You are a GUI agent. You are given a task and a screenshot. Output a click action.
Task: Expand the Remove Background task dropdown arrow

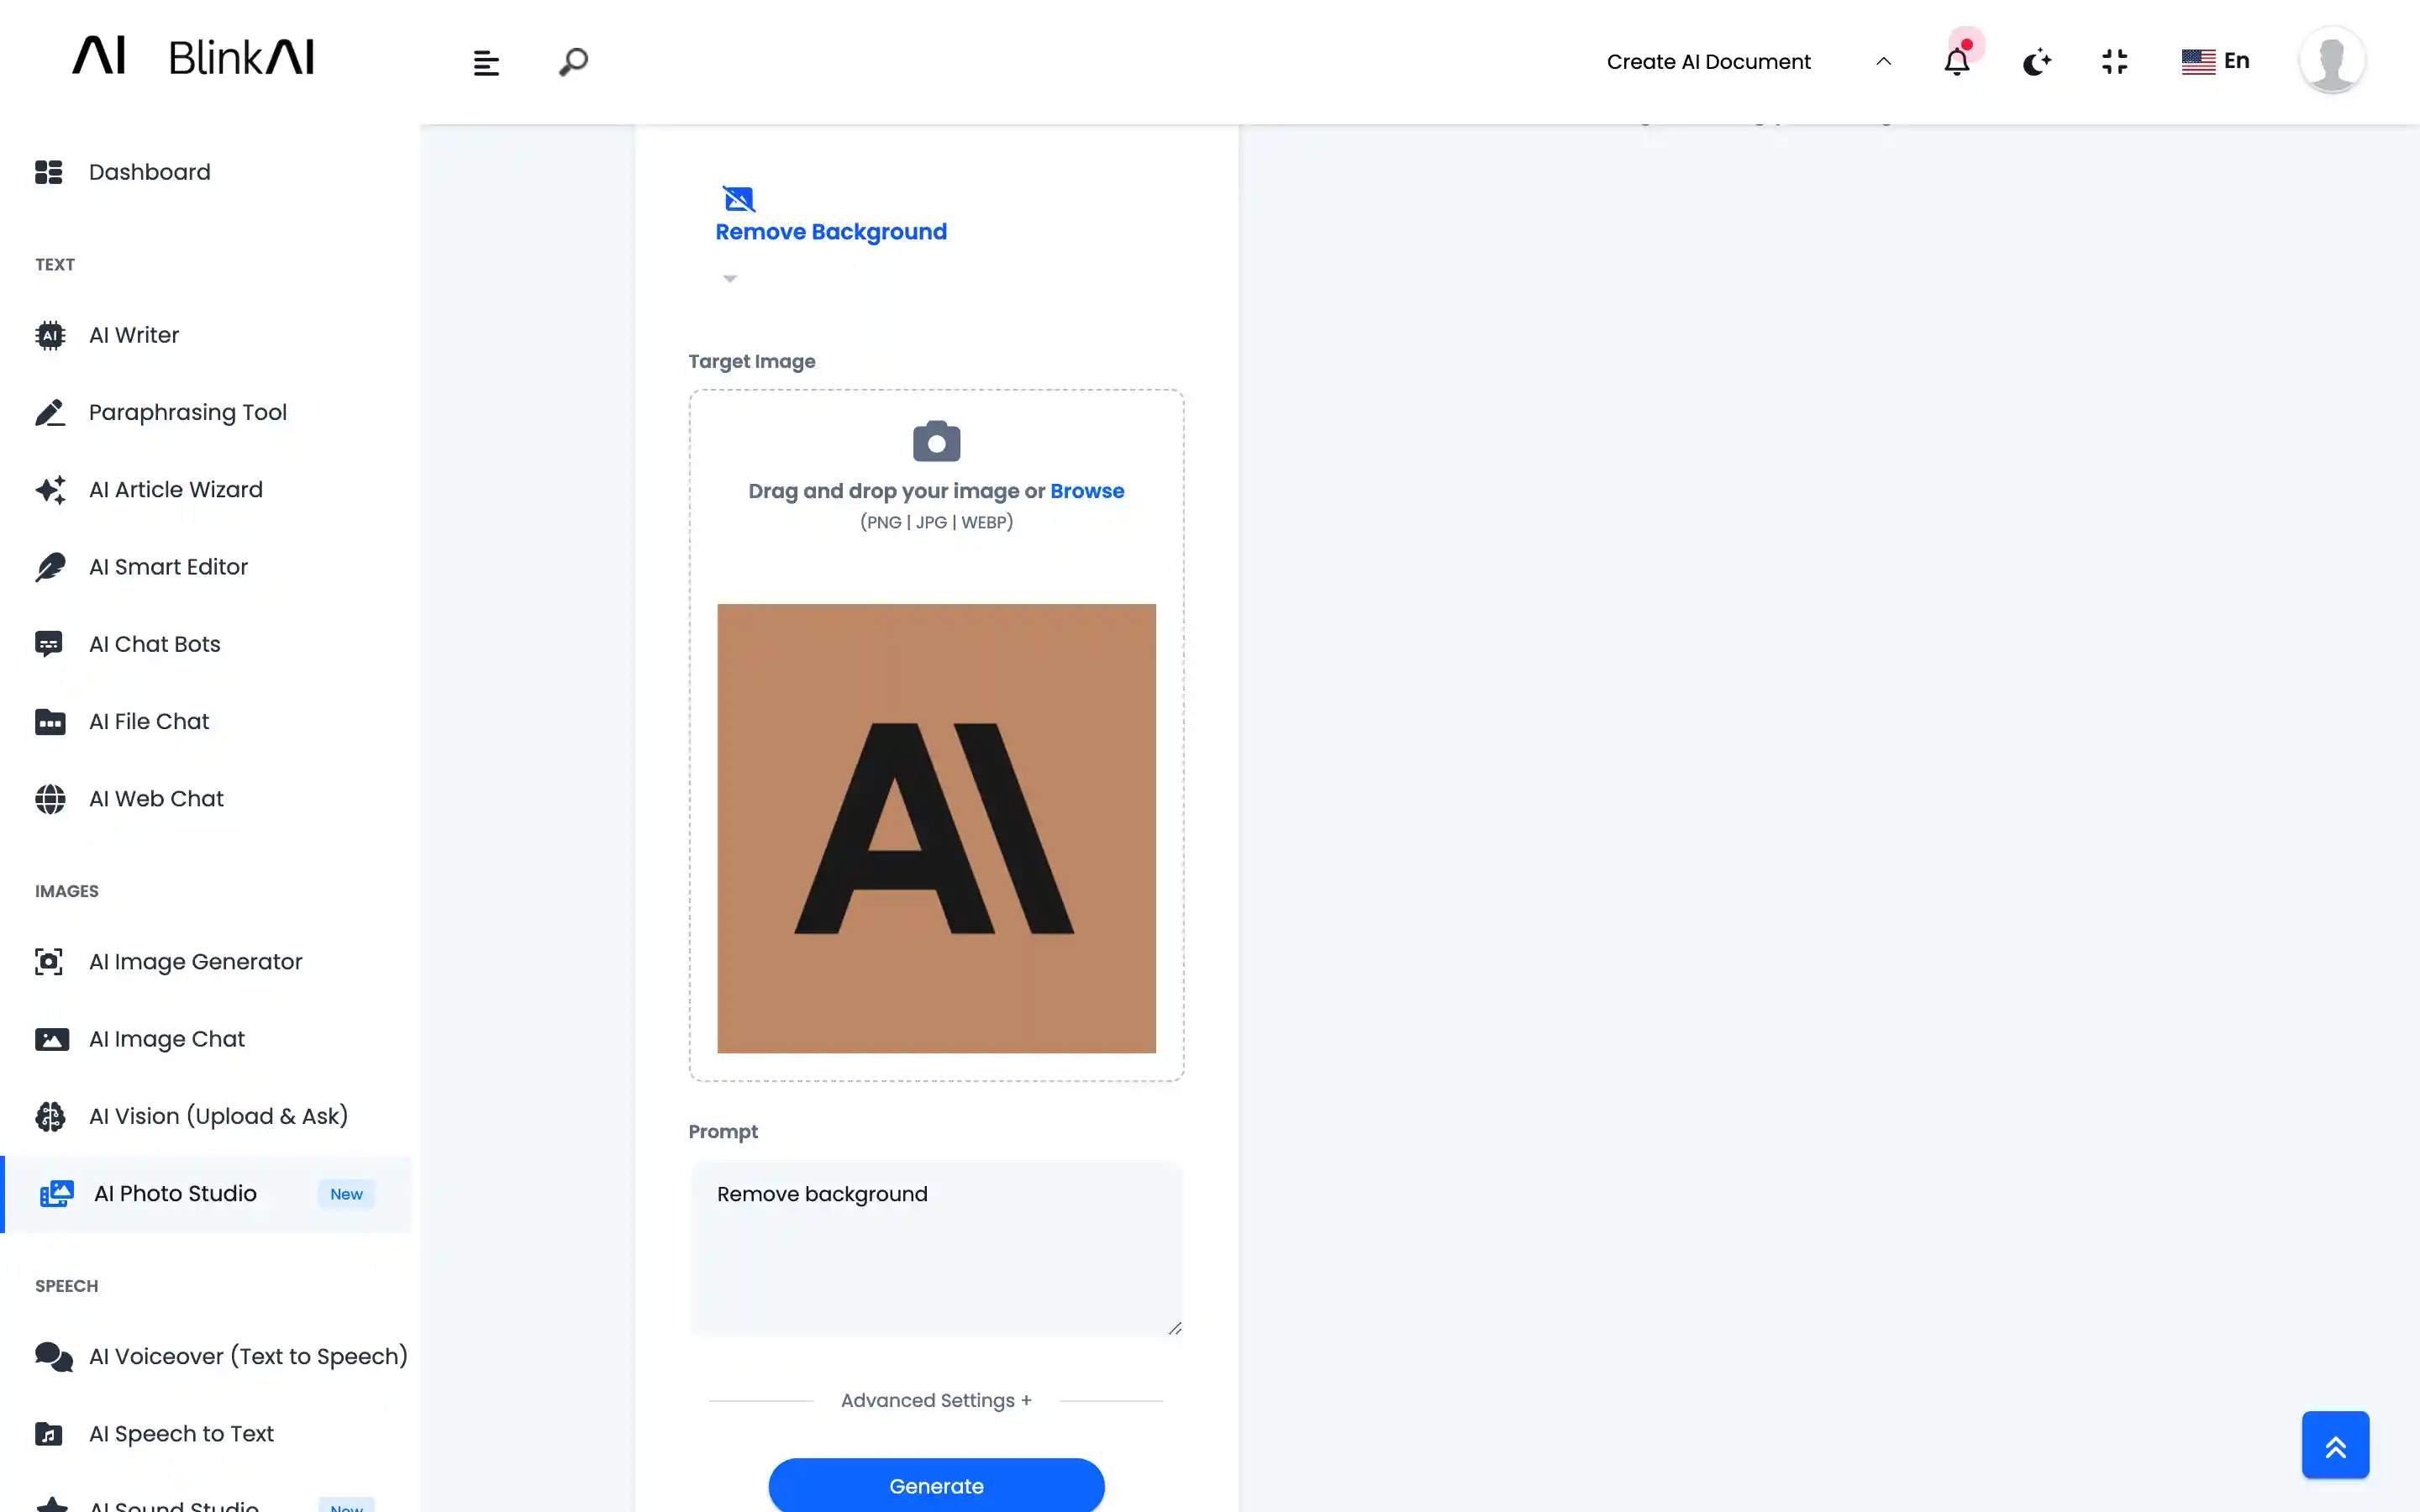pos(730,279)
